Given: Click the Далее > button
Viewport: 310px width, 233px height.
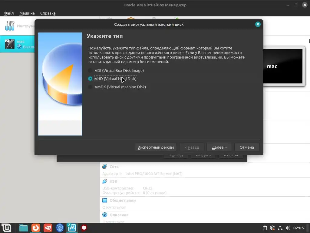Looking at the screenshot, I should pyautogui.click(x=219, y=147).
